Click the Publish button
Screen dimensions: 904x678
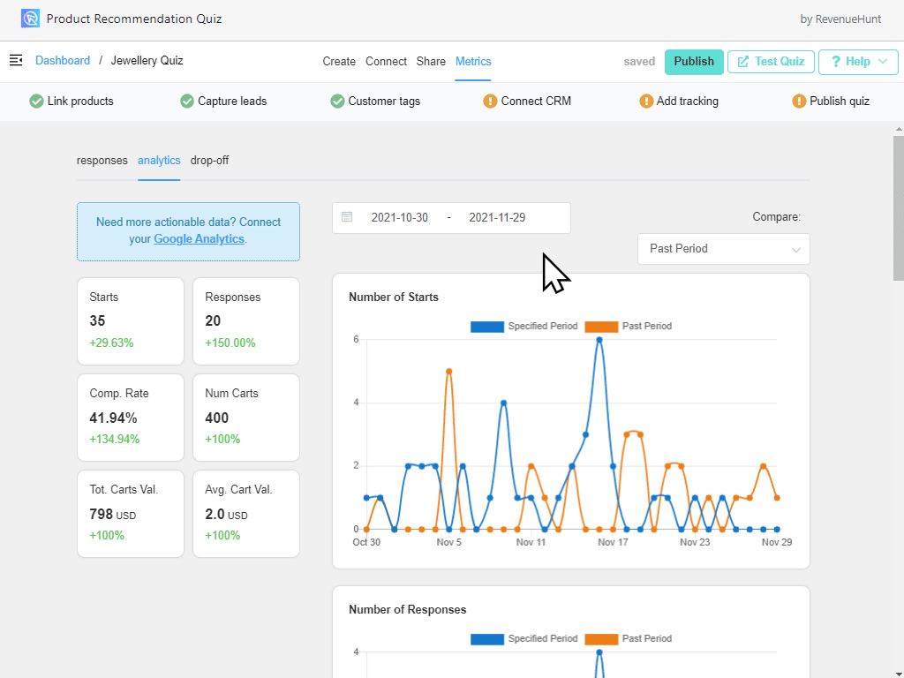694,62
